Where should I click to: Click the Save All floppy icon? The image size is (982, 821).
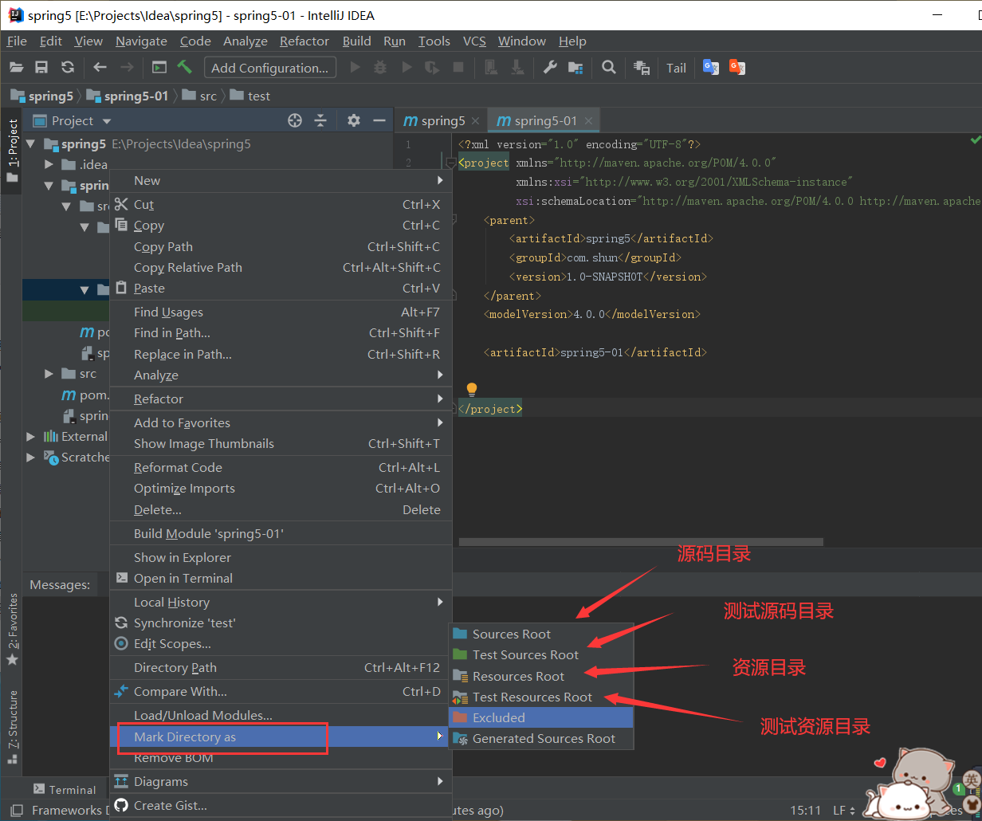tap(42, 68)
